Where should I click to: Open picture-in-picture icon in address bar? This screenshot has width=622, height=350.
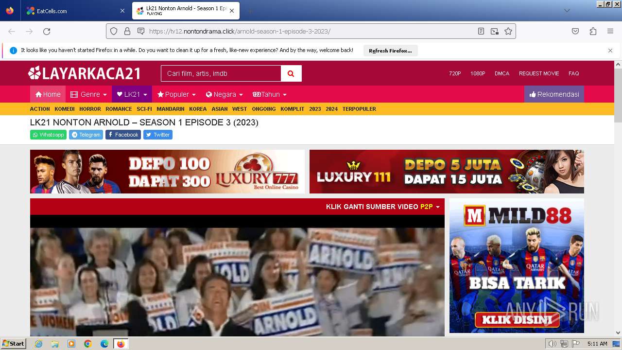pos(495,31)
